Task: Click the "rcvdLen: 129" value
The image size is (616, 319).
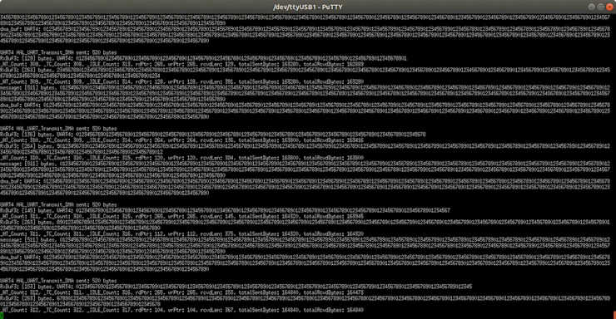Action: [x=217, y=64]
